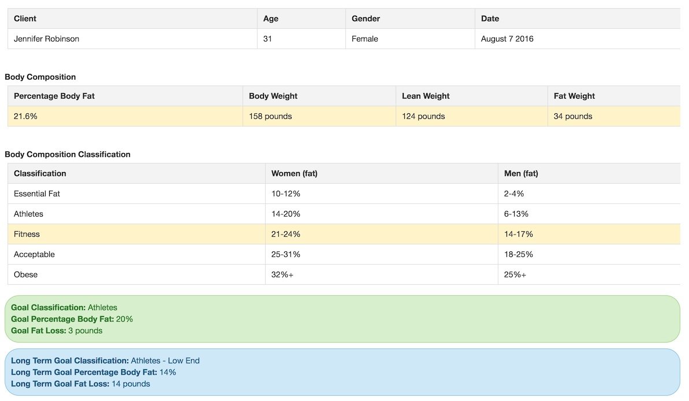
Task: Click the 'Body Composition' section heading
Action: point(40,77)
